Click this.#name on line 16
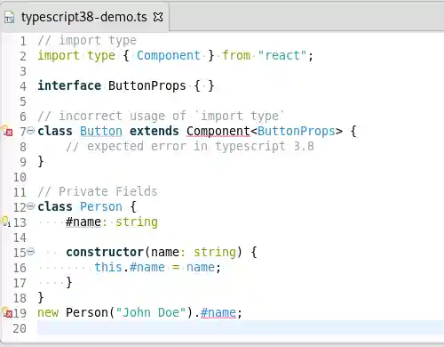This screenshot has height=347, width=444. click(x=130, y=267)
